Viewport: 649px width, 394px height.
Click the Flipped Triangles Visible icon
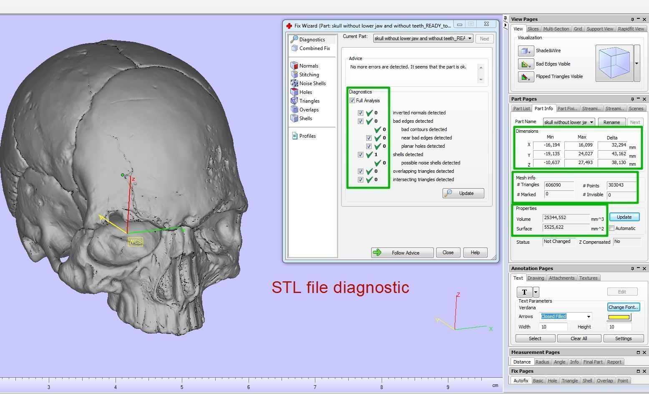point(526,77)
